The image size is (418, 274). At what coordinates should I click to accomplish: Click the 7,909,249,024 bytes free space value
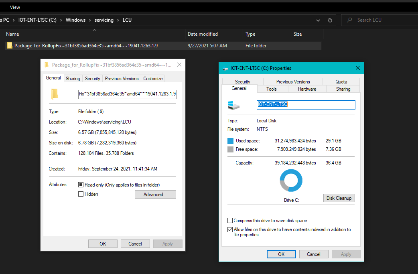click(296, 149)
